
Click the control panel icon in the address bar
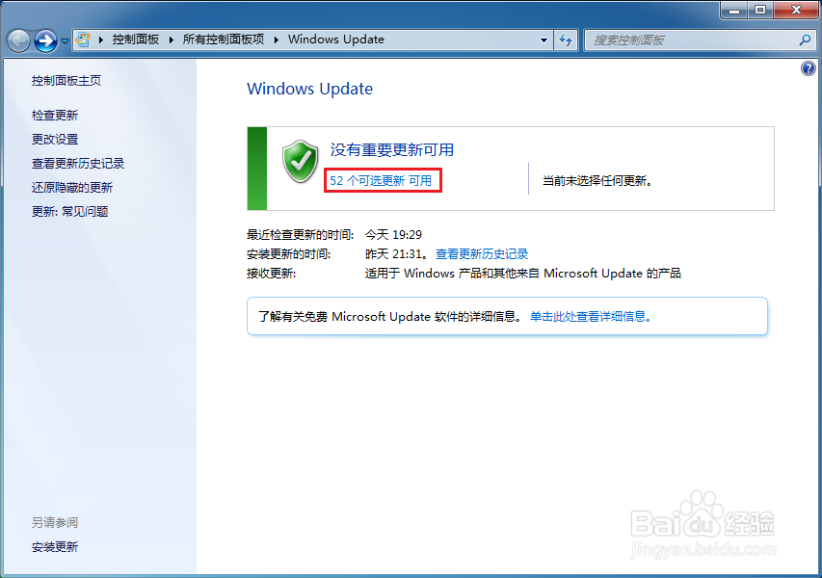[x=82, y=39]
